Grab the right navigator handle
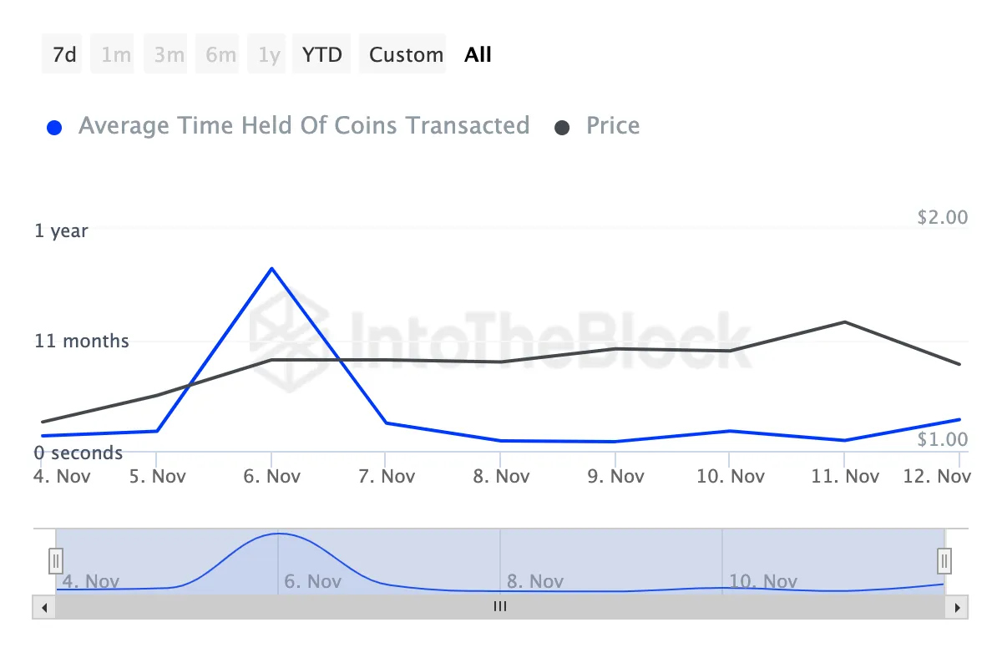Viewport: 1002px width, 668px height. (x=944, y=559)
